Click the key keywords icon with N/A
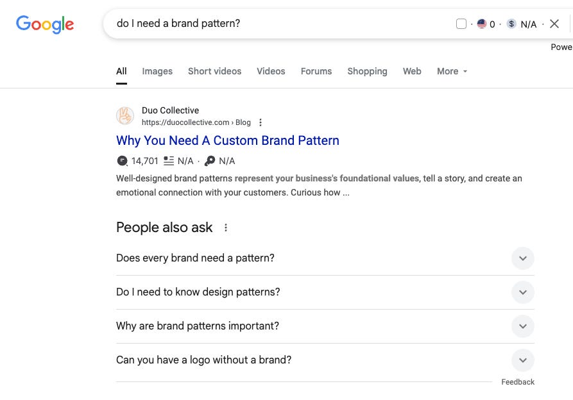This screenshot has width=573, height=400. pos(210,161)
